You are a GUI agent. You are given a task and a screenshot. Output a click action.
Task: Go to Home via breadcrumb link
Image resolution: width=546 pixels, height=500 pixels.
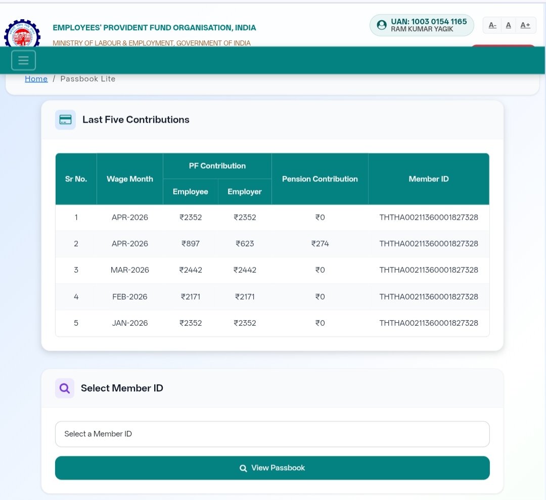tap(36, 79)
